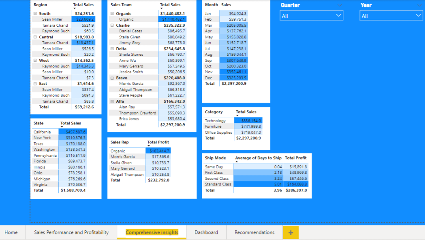Switch to the Dashboard page tab

pyautogui.click(x=205, y=233)
